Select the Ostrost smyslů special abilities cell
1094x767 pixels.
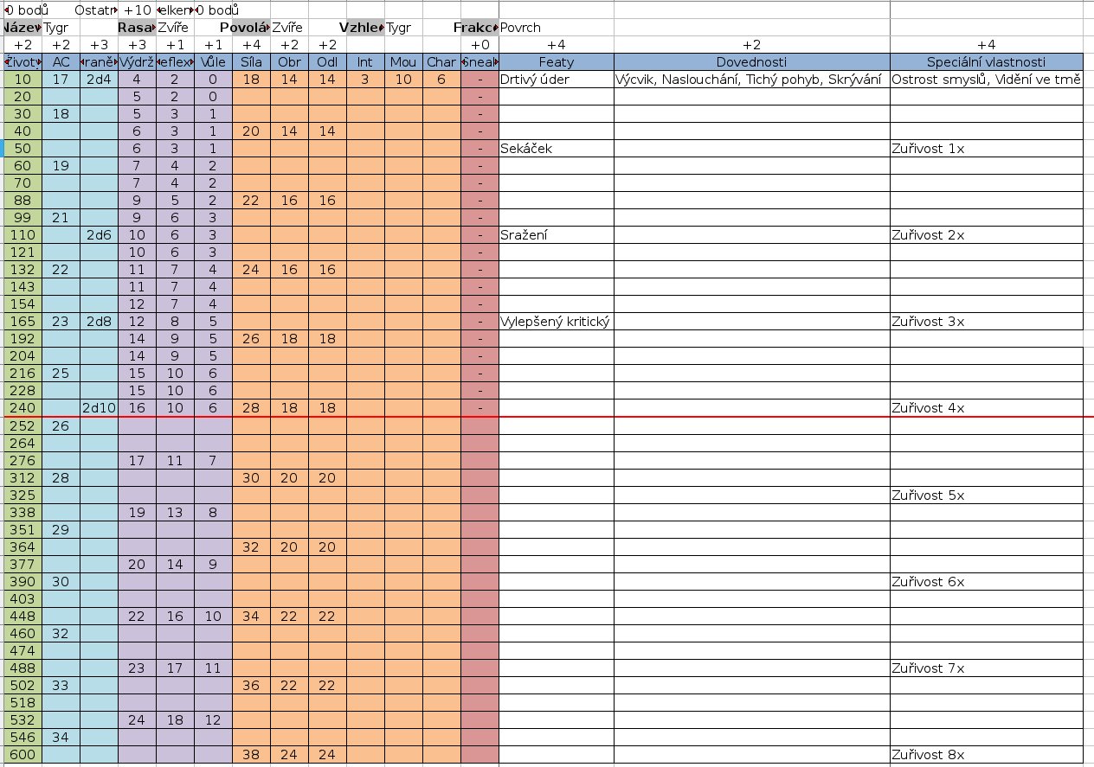986,80
